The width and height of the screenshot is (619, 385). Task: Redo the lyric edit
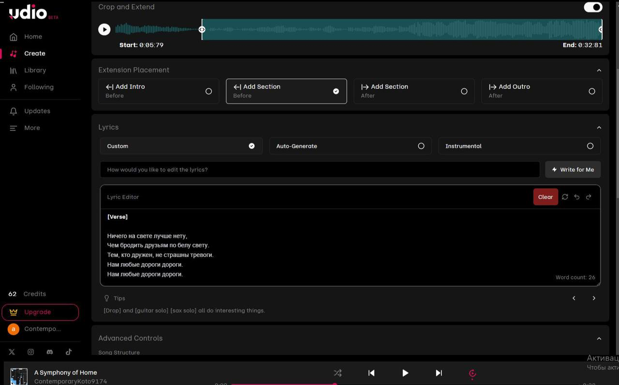point(589,197)
